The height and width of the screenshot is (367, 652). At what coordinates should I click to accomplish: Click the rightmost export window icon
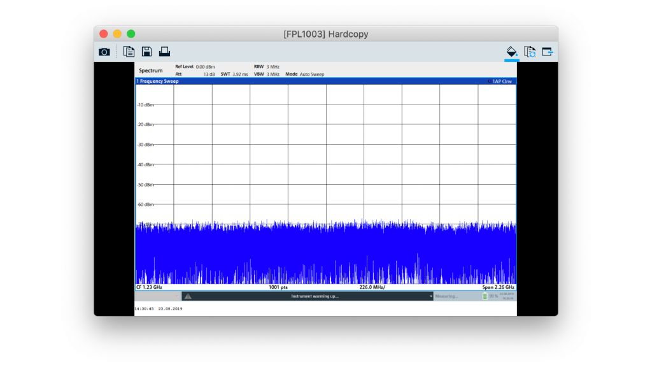pos(548,52)
